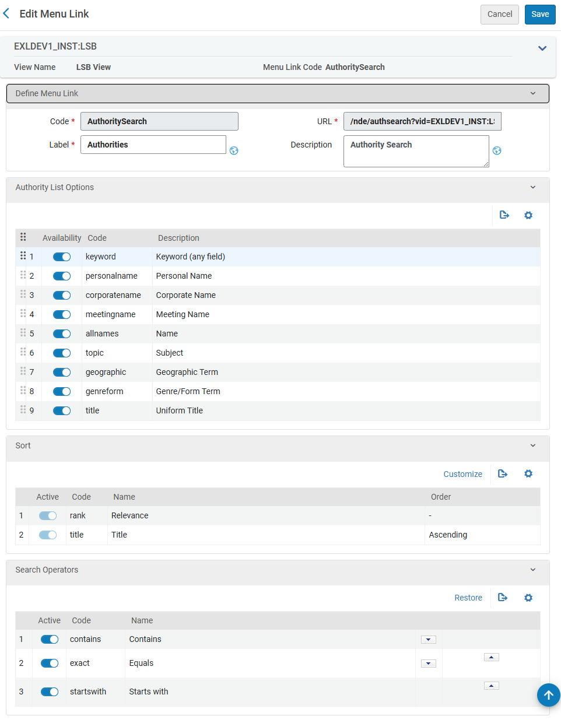The image size is (561, 723).
Task: Grab drag handle for meetingname row
Action: coord(23,313)
